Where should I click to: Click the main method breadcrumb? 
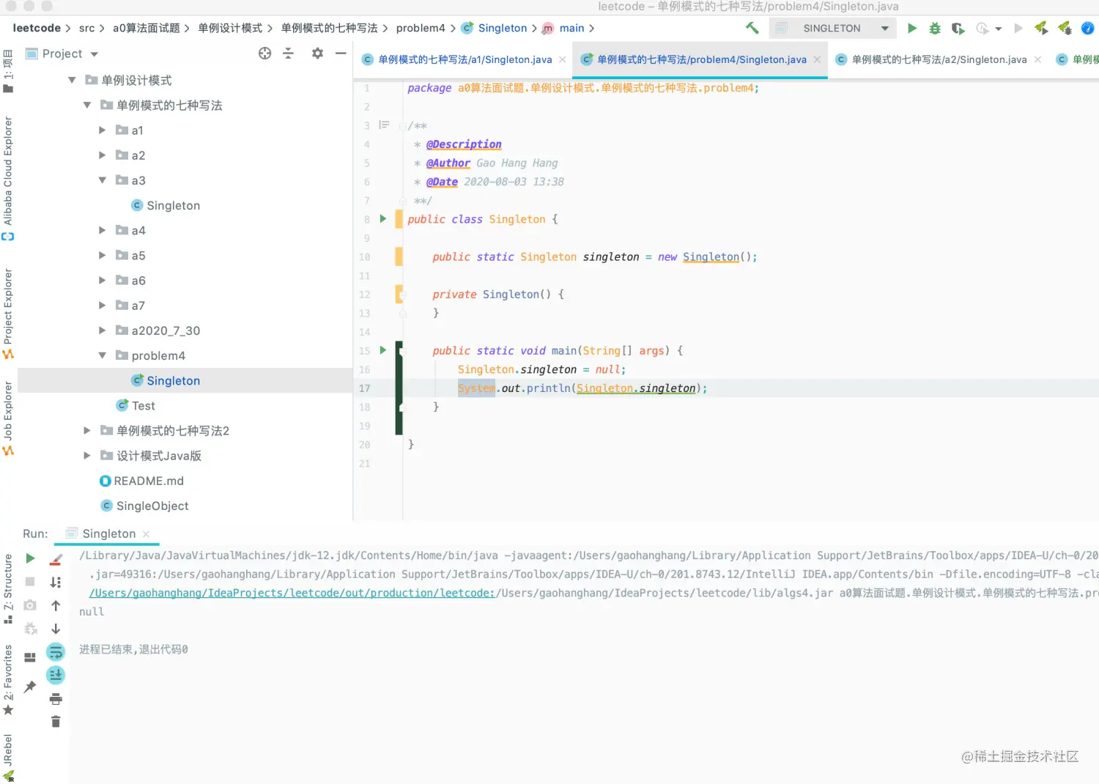pyautogui.click(x=563, y=28)
